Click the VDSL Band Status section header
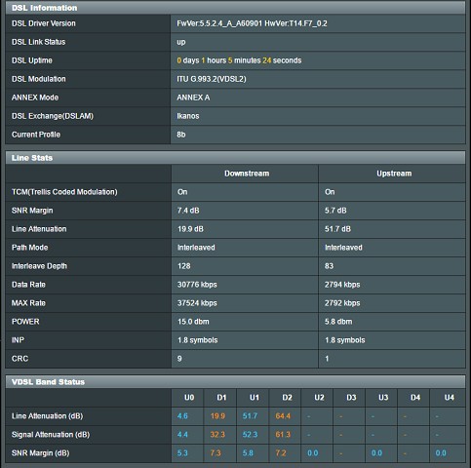 pos(235,382)
